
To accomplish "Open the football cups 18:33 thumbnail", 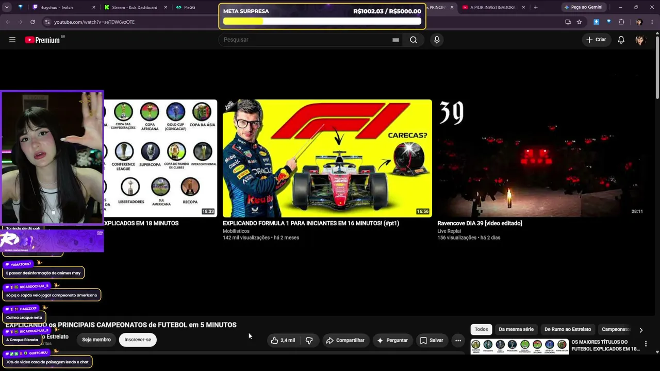I will (x=160, y=158).
